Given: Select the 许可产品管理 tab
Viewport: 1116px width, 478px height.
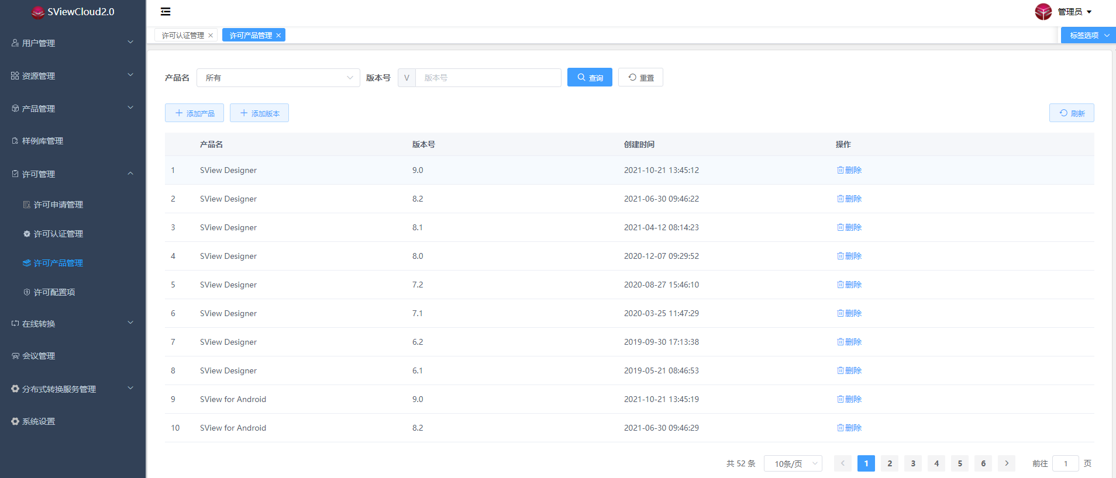Looking at the screenshot, I should (x=251, y=36).
